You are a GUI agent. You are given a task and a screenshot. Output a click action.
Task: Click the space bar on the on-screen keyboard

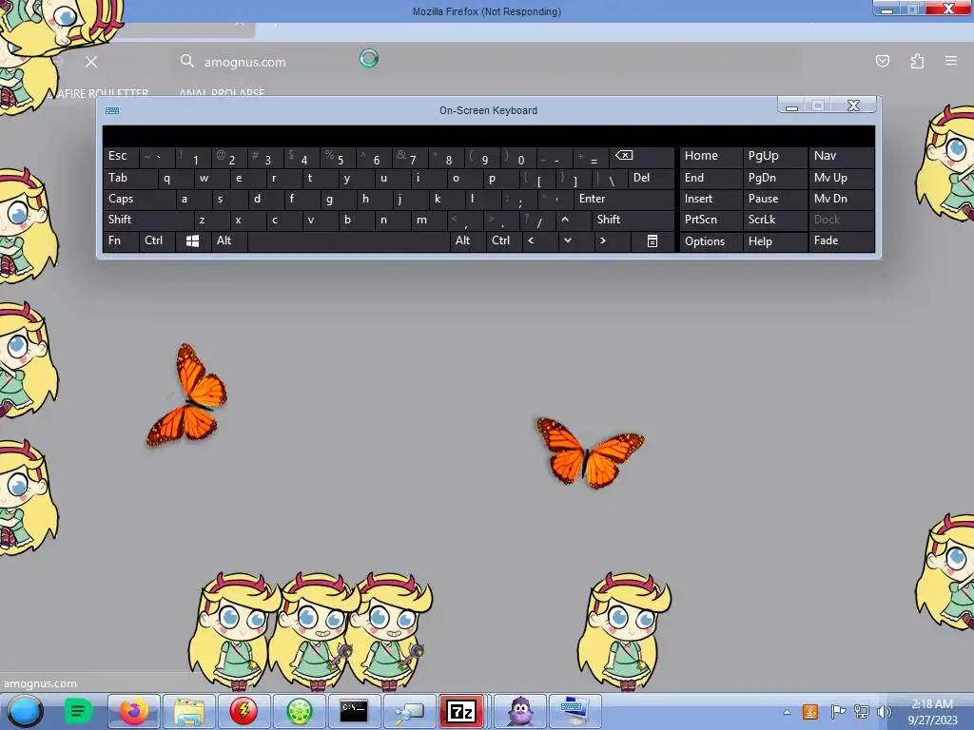(348, 240)
